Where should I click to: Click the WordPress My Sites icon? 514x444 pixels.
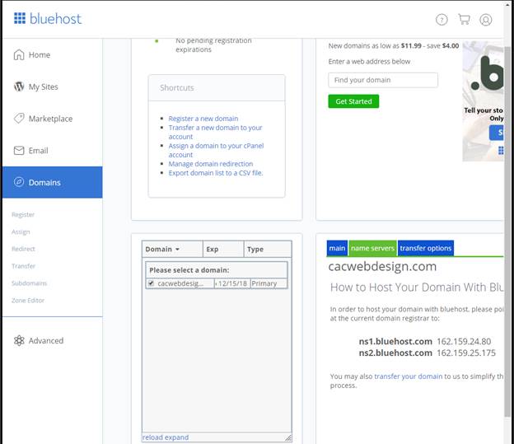click(x=19, y=86)
